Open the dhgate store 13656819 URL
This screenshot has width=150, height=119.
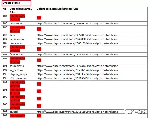pyautogui.click(x=77, y=24)
